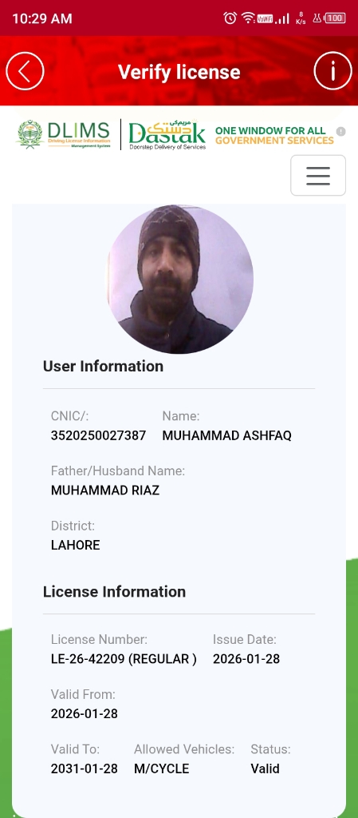Image resolution: width=358 pixels, height=818 pixels.
Task: Tap the License Information heading
Action: 115,592
